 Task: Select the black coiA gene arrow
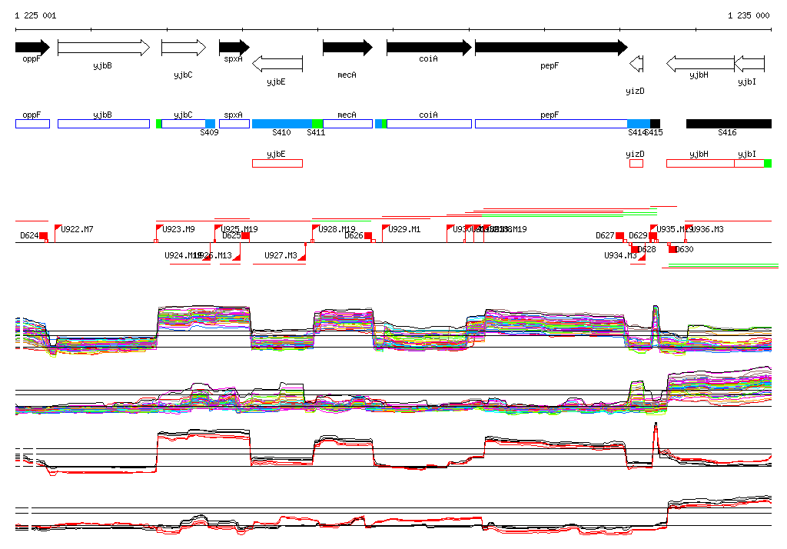coord(429,48)
